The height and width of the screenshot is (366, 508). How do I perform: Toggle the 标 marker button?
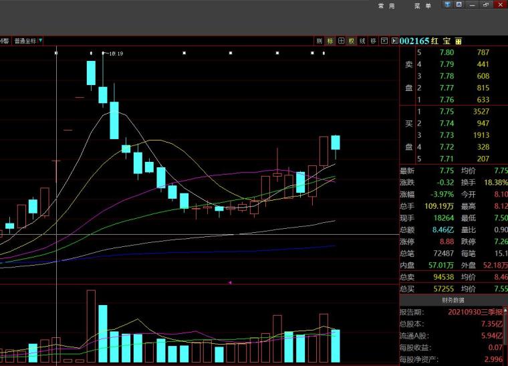click(x=330, y=41)
